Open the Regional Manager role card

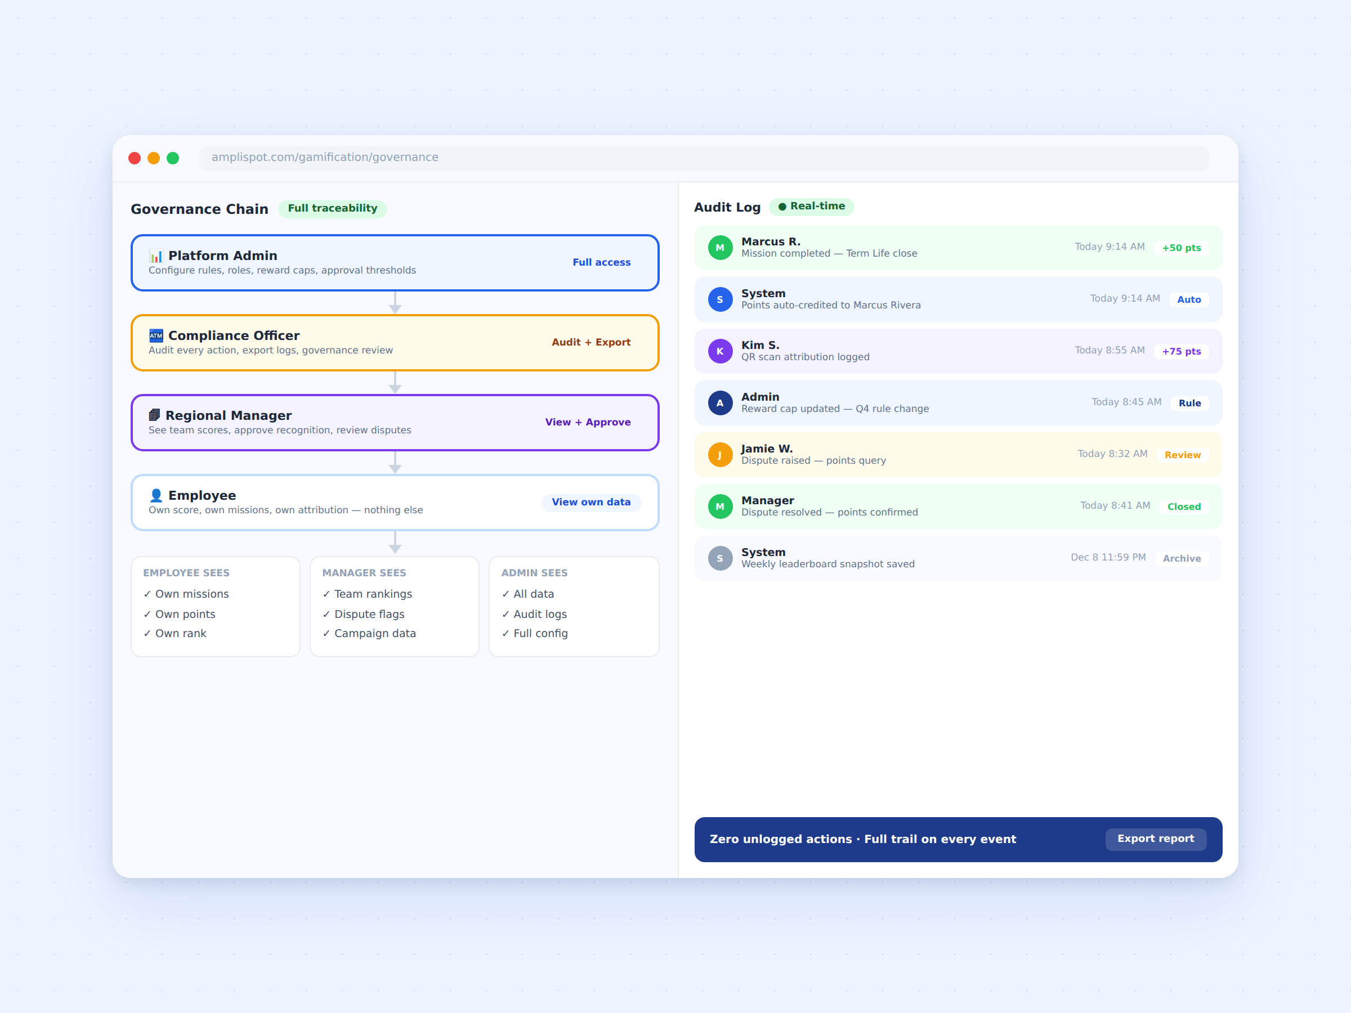click(x=395, y=423)
